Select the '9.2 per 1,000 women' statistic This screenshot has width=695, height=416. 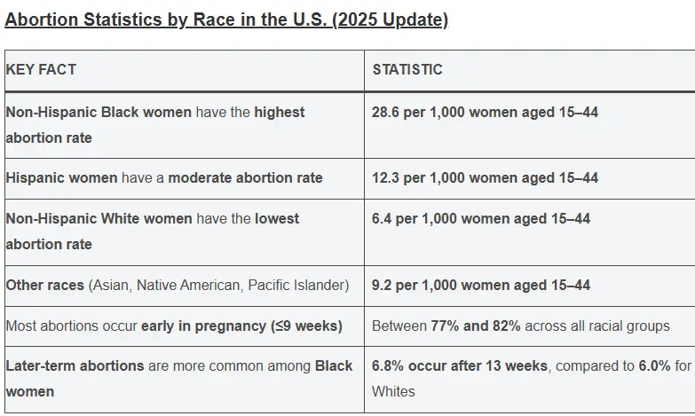click(480, 285)
